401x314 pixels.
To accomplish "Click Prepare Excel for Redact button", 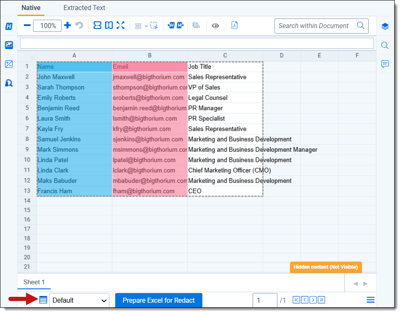I will coord(158,300).
